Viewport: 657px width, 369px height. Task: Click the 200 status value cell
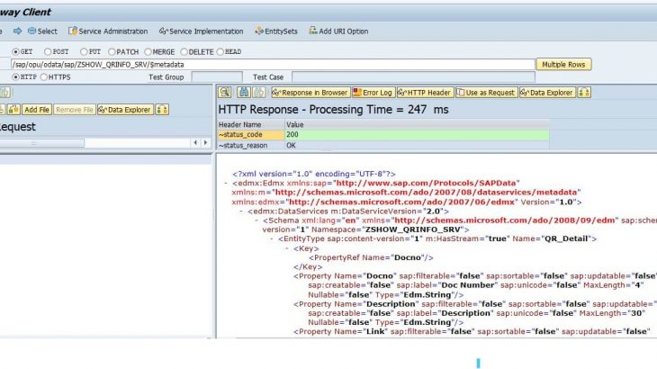click(x=417, y=135)
